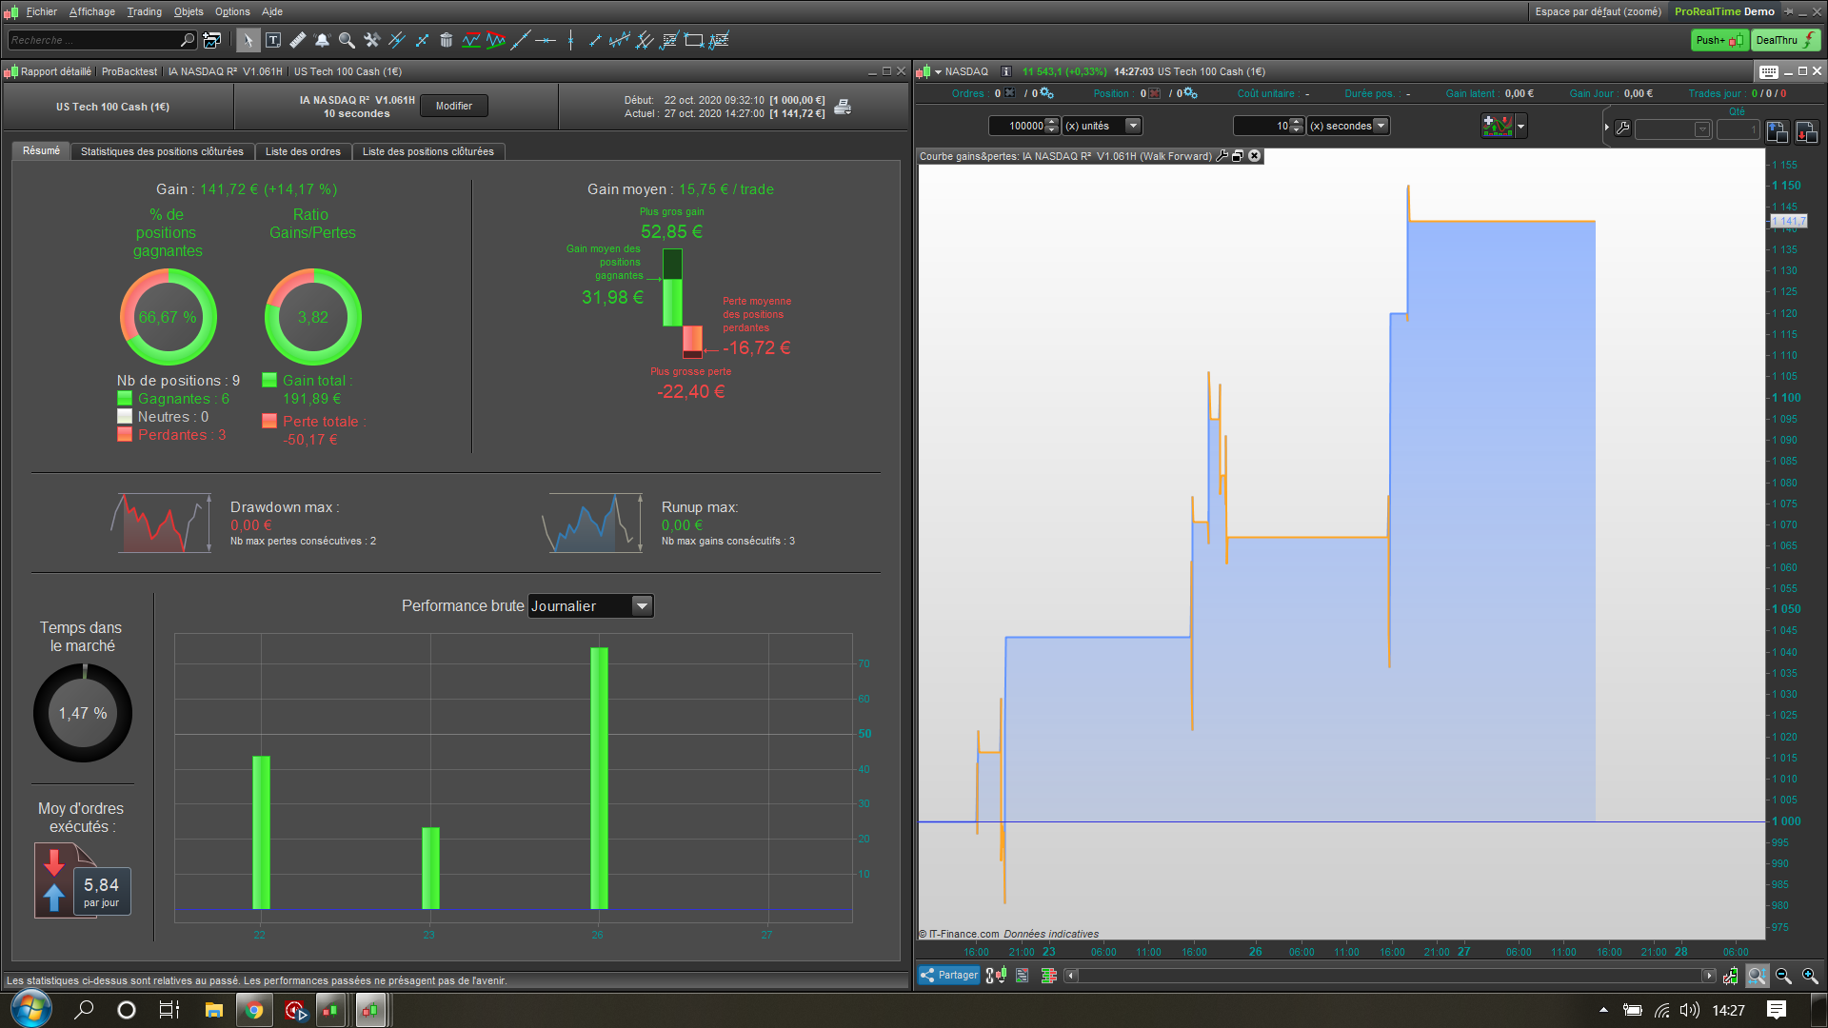1828x1028 pixels.
Task: Click the chart zoom out magnifier
Action: pos(1783,976)
